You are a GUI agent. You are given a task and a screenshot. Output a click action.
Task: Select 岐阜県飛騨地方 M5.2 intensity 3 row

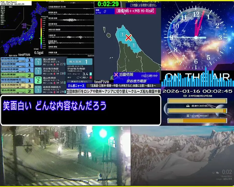click(x=17, y=86)
